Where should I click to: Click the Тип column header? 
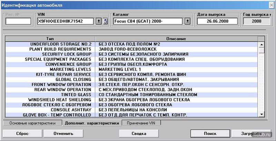[x=50, y=39]
